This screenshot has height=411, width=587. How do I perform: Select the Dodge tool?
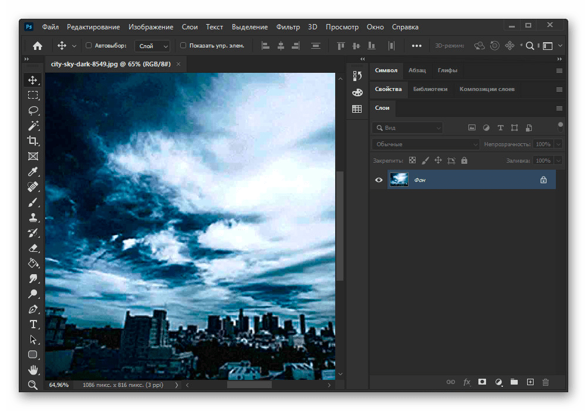pyautogui.click(x=33, y=294)
